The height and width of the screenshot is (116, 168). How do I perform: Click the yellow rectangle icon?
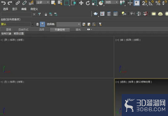coord(154,14)
